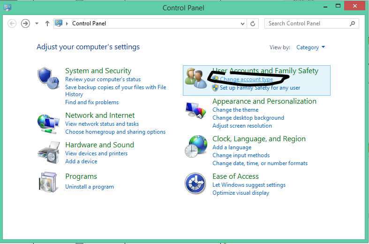The image size is (369, 244).
Task: Click Review your computer's status
Action: [x=103, y=79]
